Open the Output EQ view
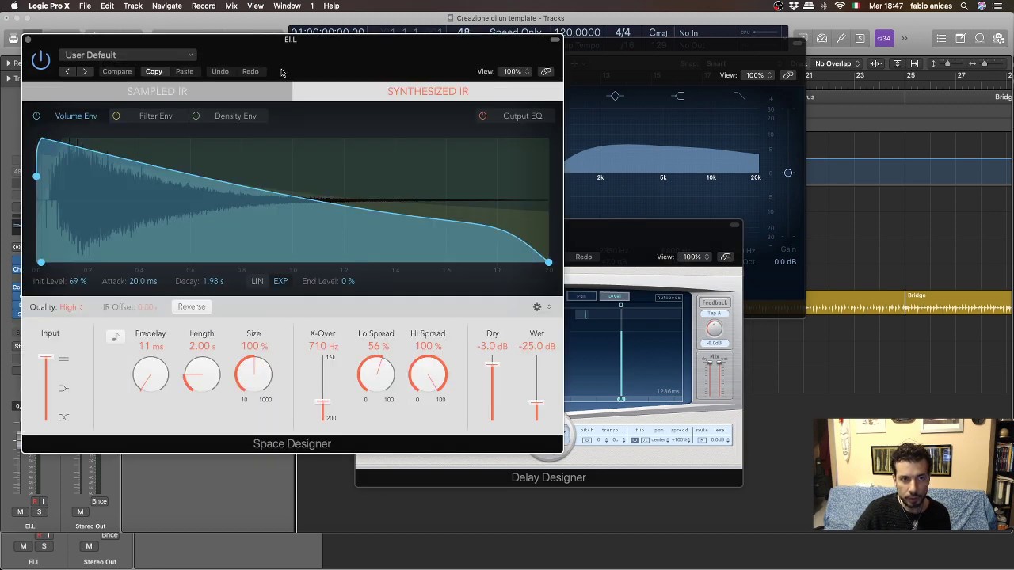The height and width of the screenshot is (570, 1014). (x=522, y=116)
